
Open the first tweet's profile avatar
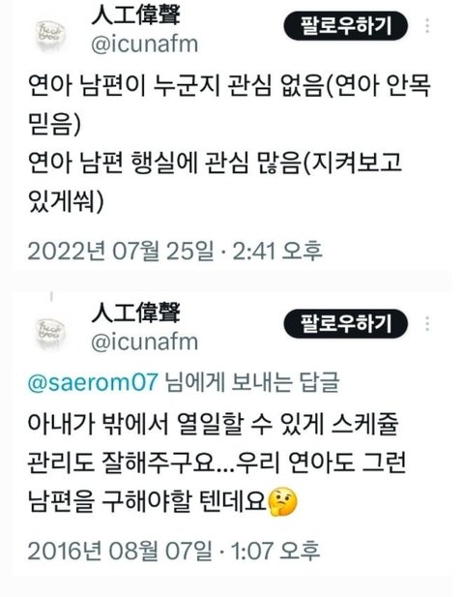pyautogui.click(x=52, y=34)
